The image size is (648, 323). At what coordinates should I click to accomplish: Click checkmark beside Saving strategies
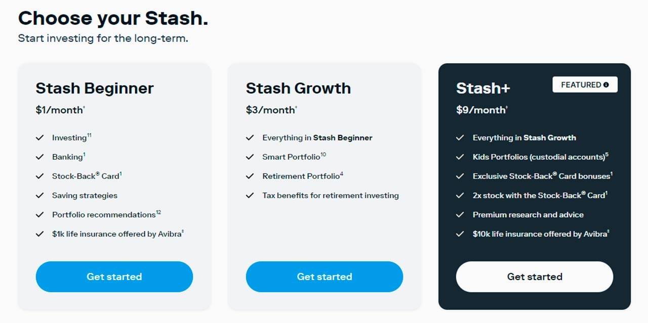click(40, 195)
